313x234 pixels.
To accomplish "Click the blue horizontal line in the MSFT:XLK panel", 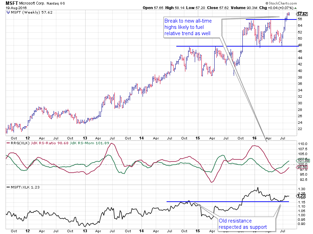I will [x=228, y=202].
